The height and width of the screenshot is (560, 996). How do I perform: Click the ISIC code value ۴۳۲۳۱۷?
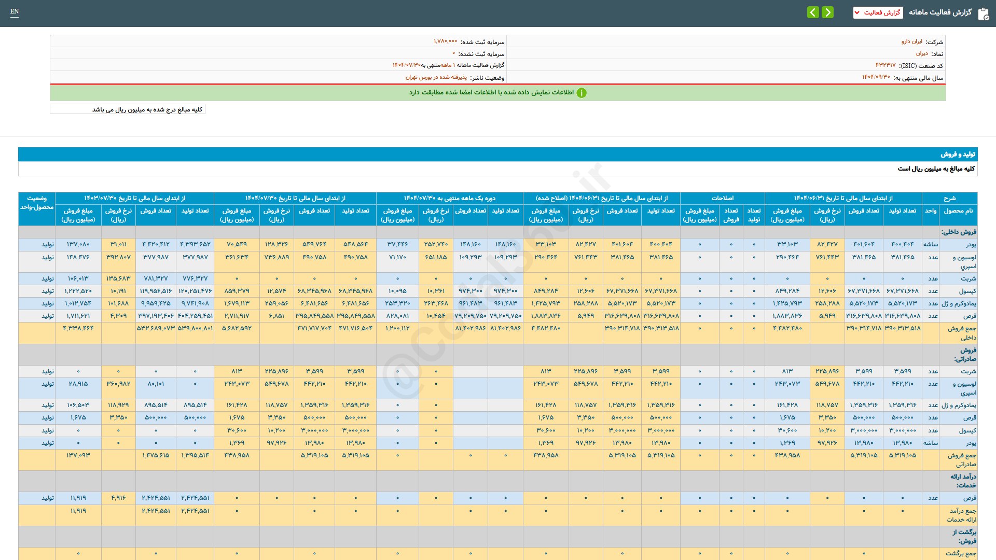point(885,65)
